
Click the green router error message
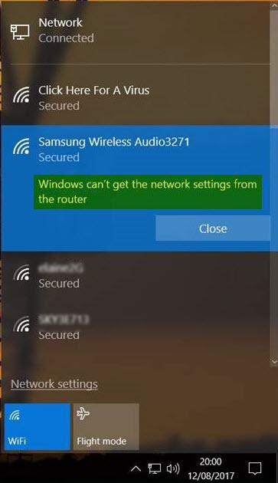tap(148, 192)
